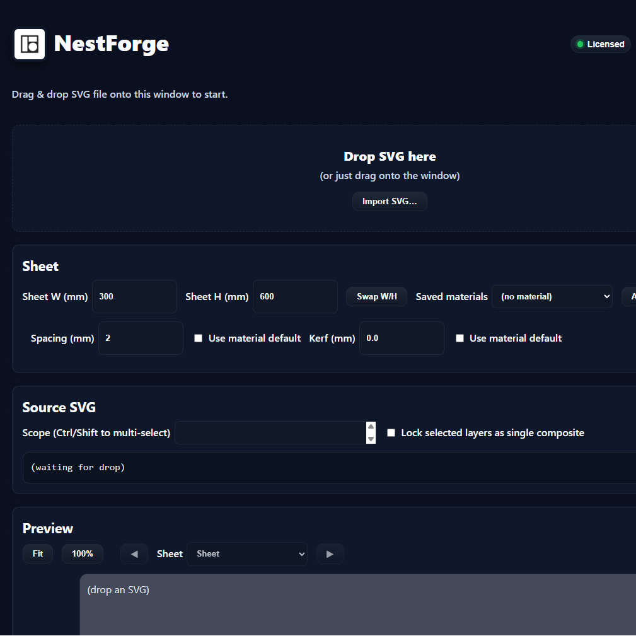Click the Scope list scroll-up arrow

[x=371, y=427]
